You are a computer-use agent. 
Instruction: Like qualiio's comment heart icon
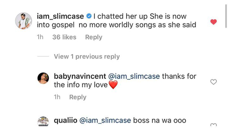(x=214, y=125)
